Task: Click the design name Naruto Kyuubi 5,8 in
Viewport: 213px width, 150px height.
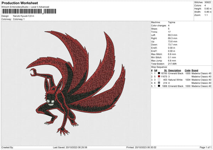Action: [23, 16]
